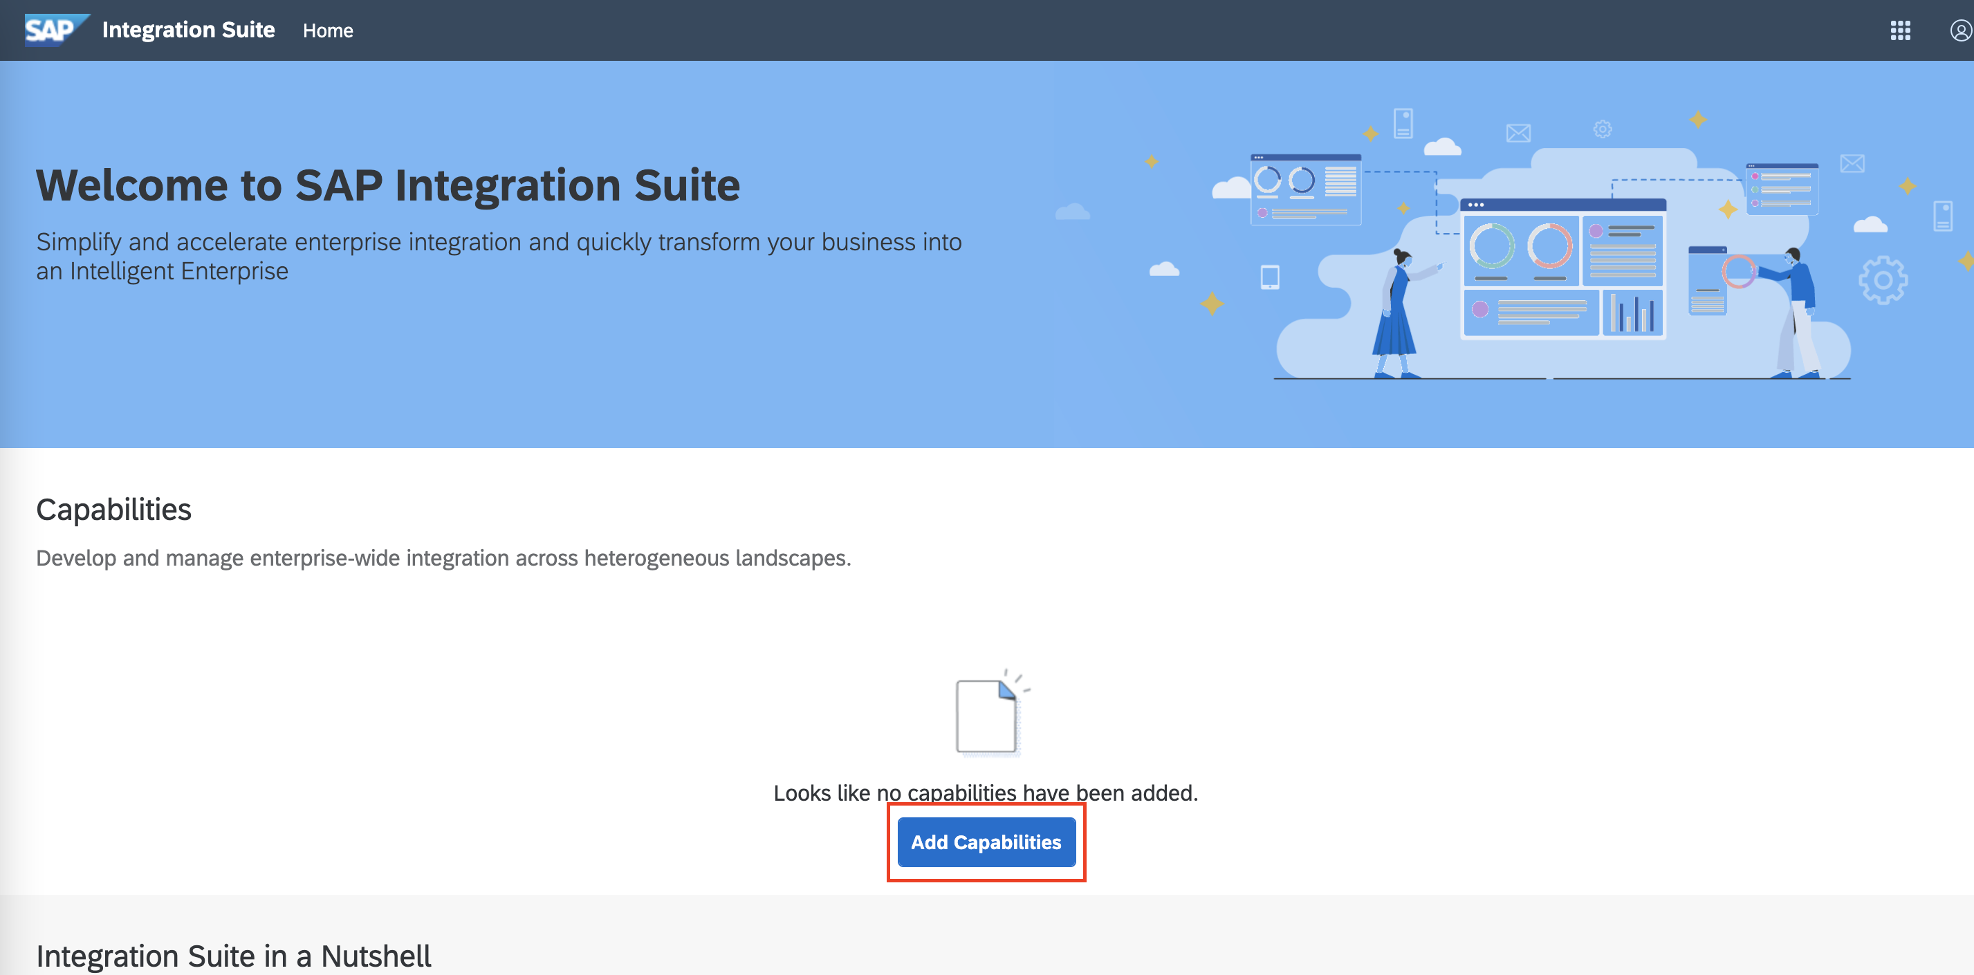Click the two-donut dashboard window top-left
Image resolution: width=1974 pixels, height=975 pixels.
pyautogui.click(x=1305, y=189)
